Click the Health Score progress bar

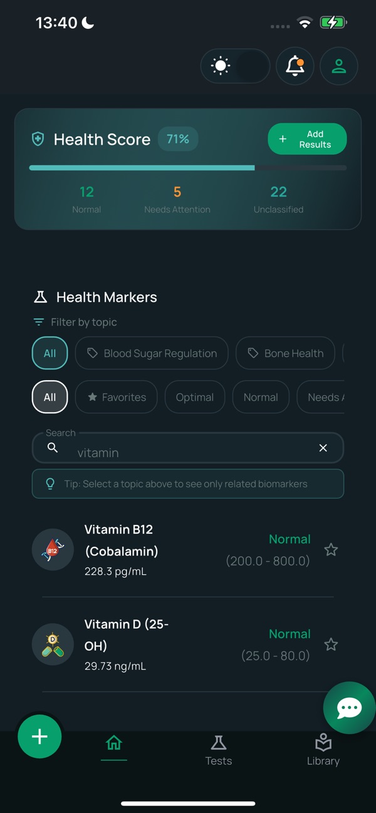click(x=187, y=168)
